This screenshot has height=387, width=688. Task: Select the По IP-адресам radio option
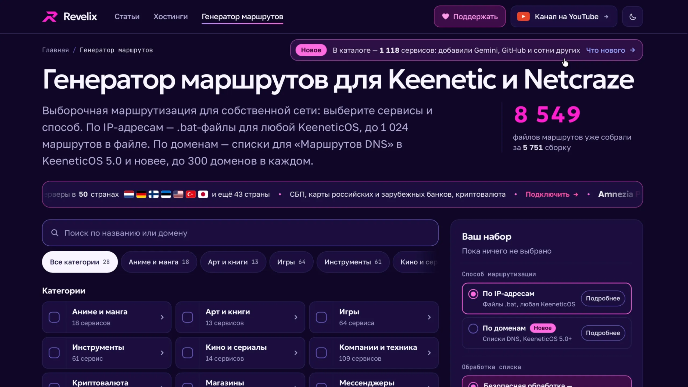[473, 294]
